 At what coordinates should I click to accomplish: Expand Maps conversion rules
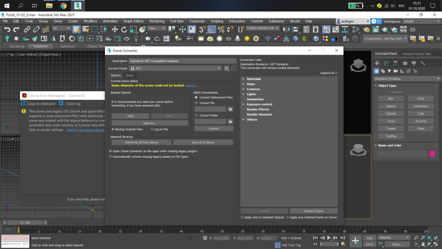pos(243,84)
